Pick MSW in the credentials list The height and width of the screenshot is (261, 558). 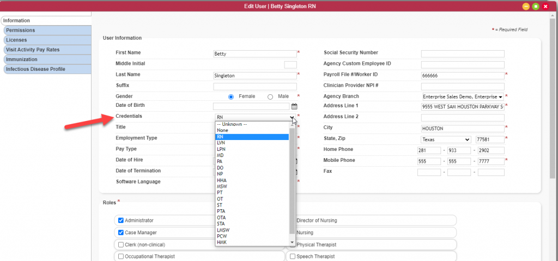point(252,186)
